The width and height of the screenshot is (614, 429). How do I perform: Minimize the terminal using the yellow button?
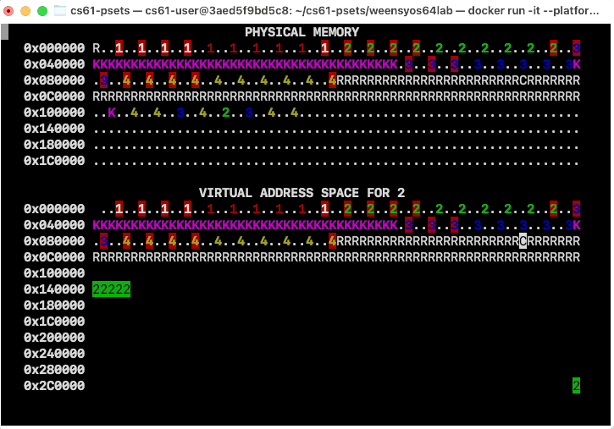(x=26, y=10)
